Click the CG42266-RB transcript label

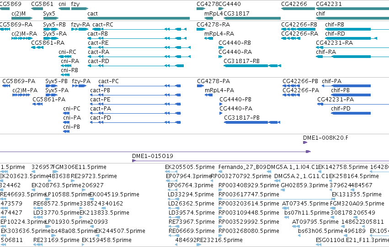(299, 25)
